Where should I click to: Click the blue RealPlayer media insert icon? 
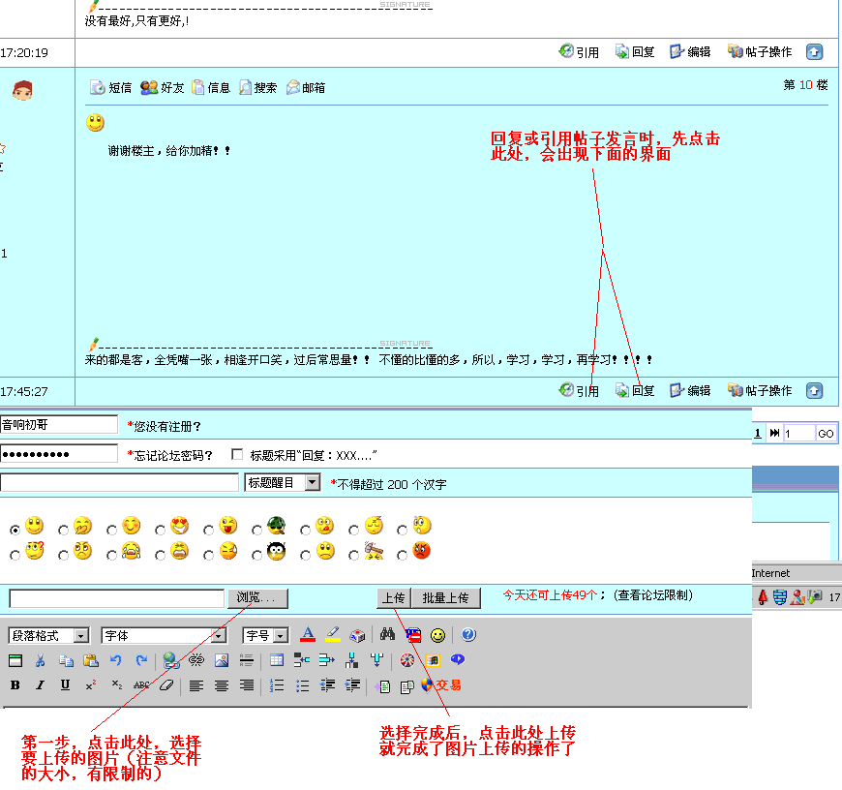pos(458,659)
